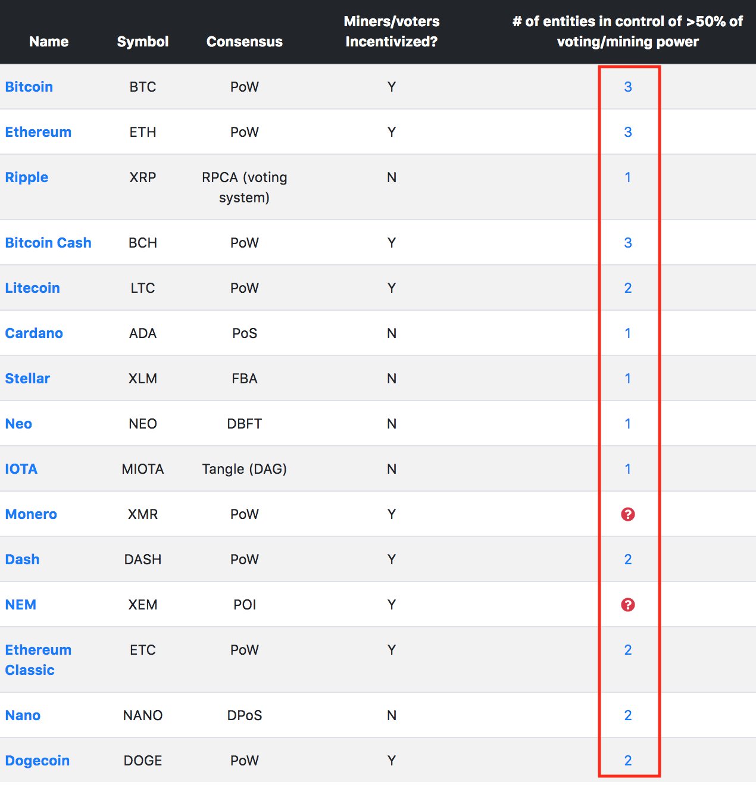Click the red question mark icon for Monero
Image resolution: width=756 pixels, height=794 pixels.
[x=627, y=514]
